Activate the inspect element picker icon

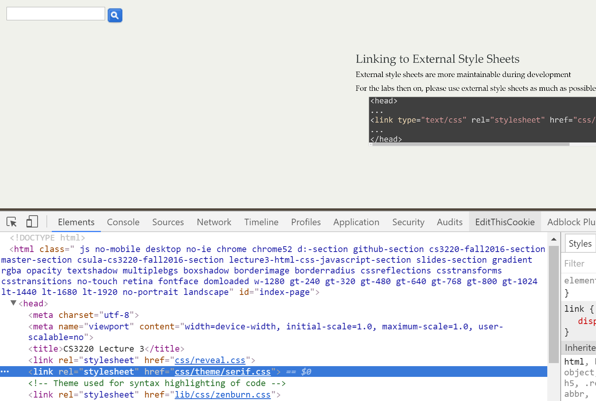[12, 222]
